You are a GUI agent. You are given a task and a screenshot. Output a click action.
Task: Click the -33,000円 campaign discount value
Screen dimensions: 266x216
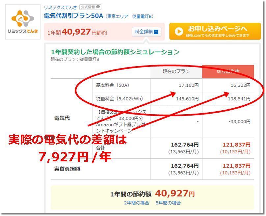pos(239,121)
